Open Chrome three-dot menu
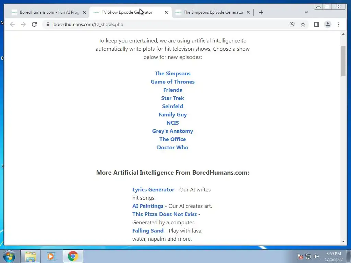This screenshot has height=263, width=351. pyautogui.click(x=339, y=24)
